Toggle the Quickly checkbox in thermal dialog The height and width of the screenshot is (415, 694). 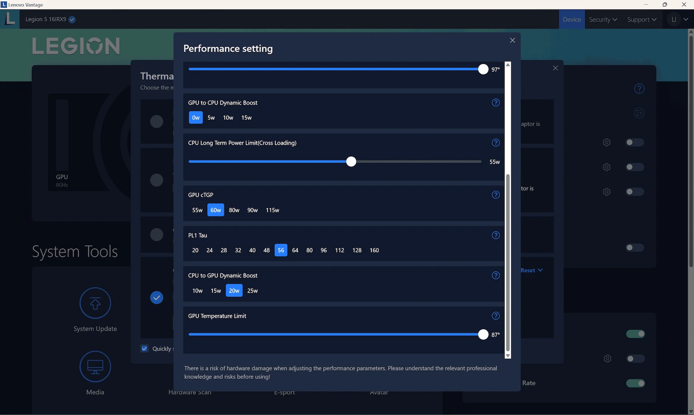tap(144, 348)
